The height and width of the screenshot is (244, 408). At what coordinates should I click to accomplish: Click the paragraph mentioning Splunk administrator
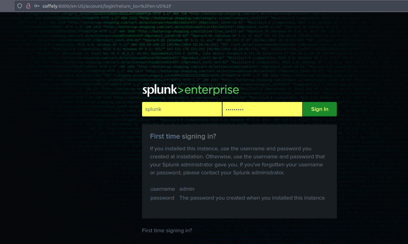tap(238, 161)
